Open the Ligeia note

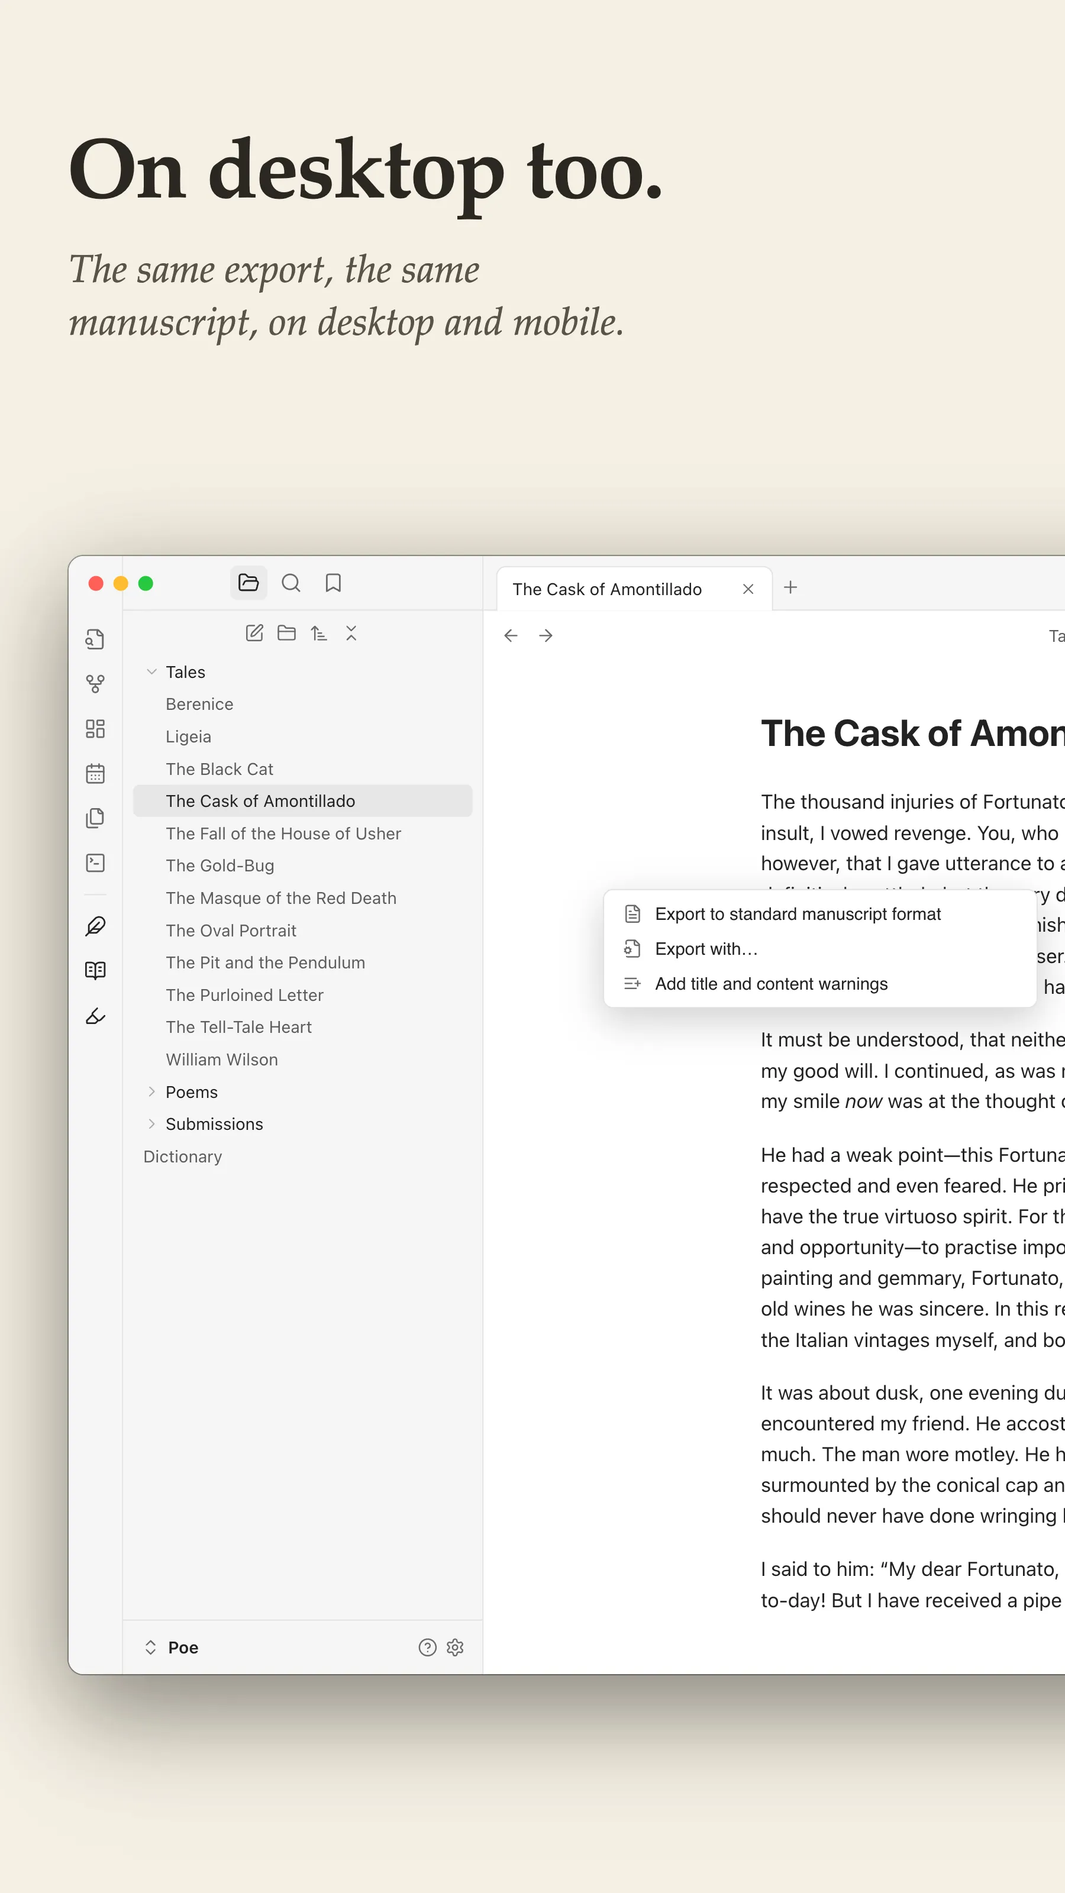click(x=303, y=736)
